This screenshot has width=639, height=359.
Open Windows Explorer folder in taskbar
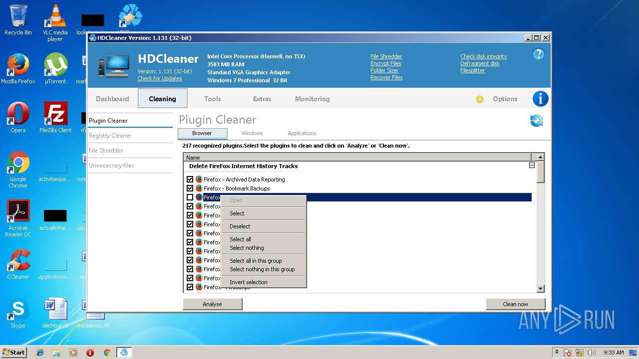click(56, 353)
